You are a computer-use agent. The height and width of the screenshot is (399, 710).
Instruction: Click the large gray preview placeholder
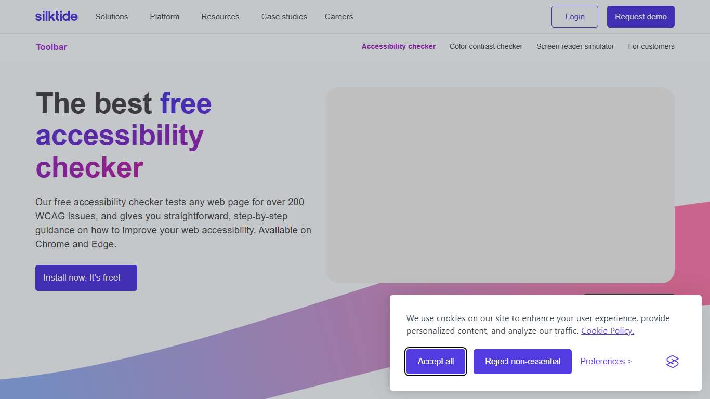[500, 184]
